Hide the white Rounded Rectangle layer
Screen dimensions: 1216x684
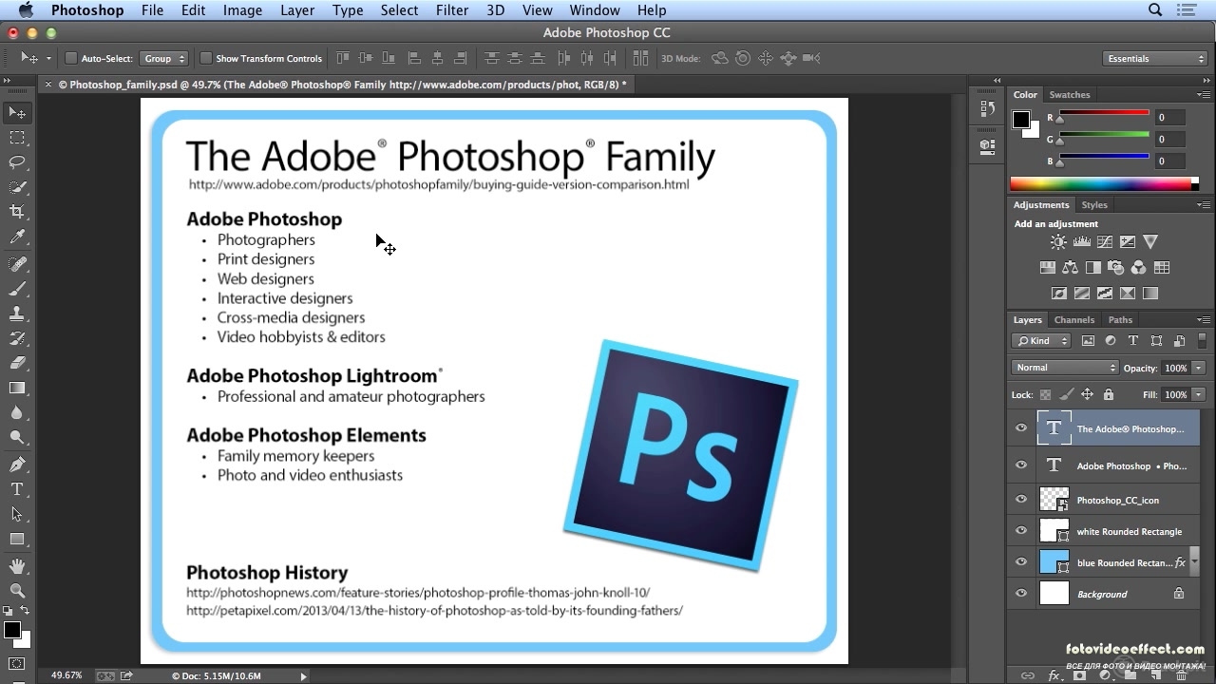(1021, 531)
